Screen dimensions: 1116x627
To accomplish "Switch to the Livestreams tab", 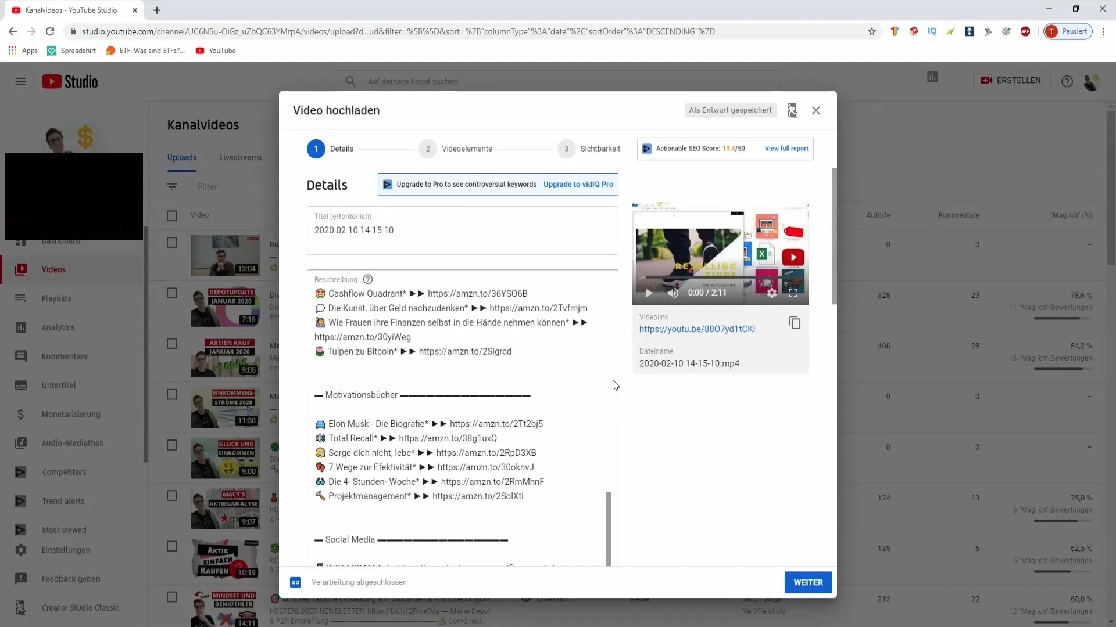I will click(x=241, y=157).
